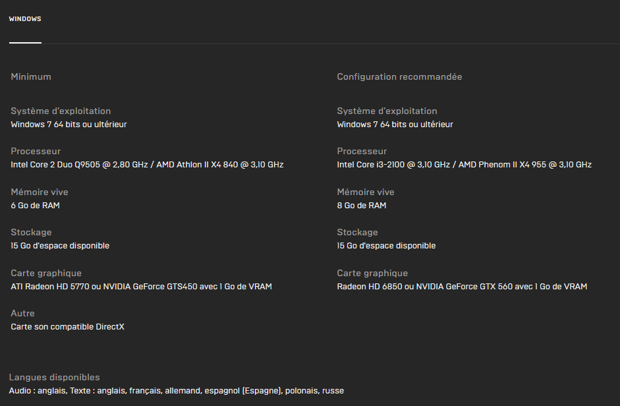The height and width of the screenshot is (406, 620).
Task: Click recommended Windows 7 64 bits text
Action: point(395,125)
